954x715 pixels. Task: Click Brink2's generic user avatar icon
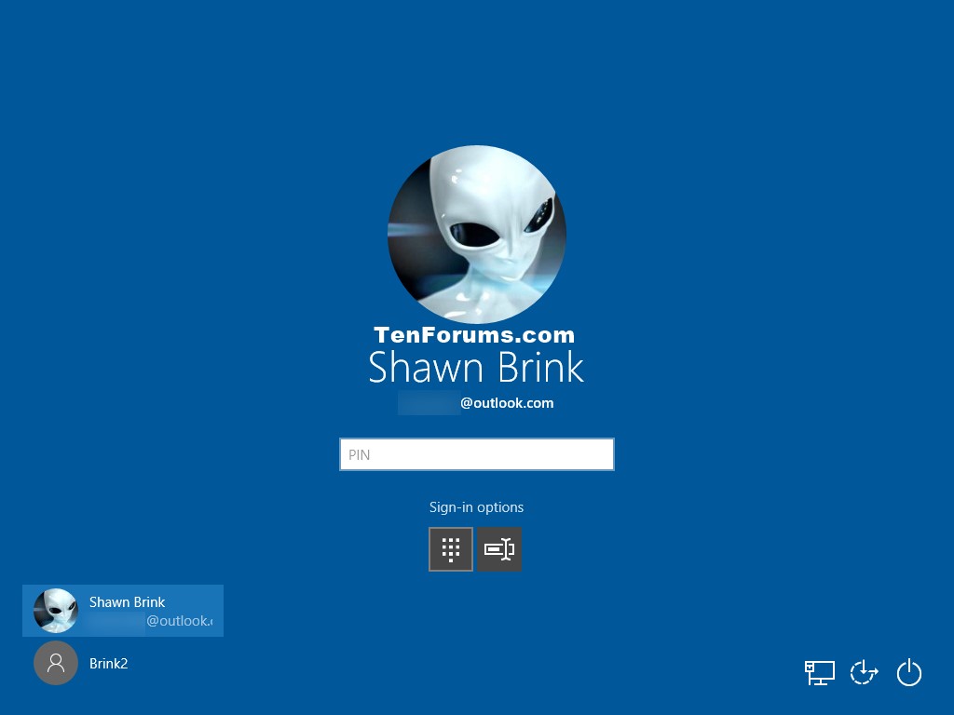coord(56,663)
